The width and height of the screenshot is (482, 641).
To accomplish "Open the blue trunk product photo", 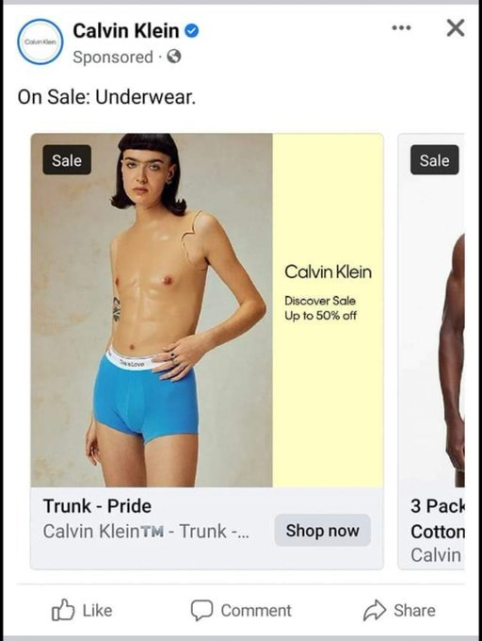I will [x=152, y=310].
